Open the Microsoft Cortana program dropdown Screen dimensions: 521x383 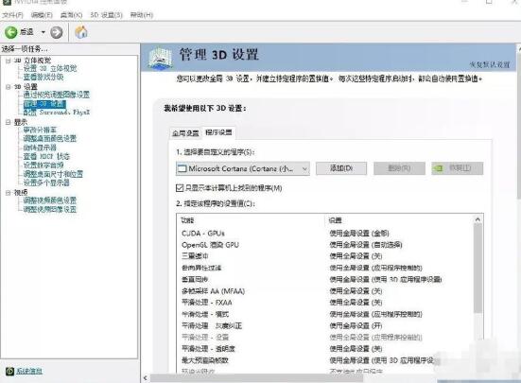243,168
